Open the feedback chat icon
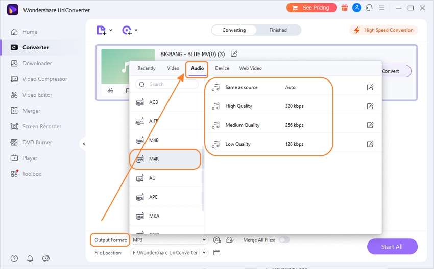 tap(45, 258)
